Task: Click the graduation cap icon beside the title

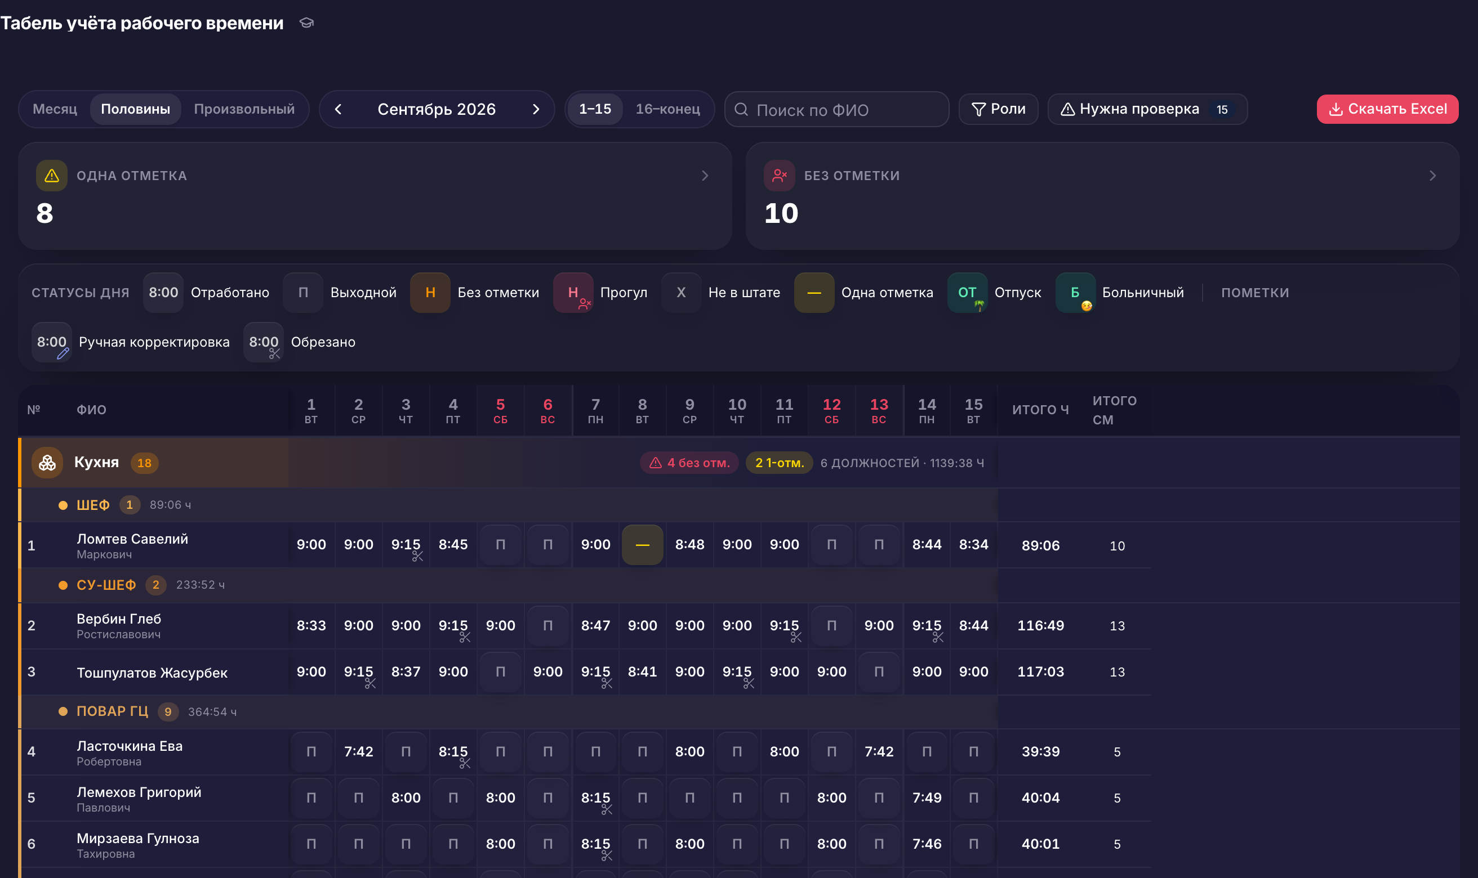Action: (x=306, y=23)
